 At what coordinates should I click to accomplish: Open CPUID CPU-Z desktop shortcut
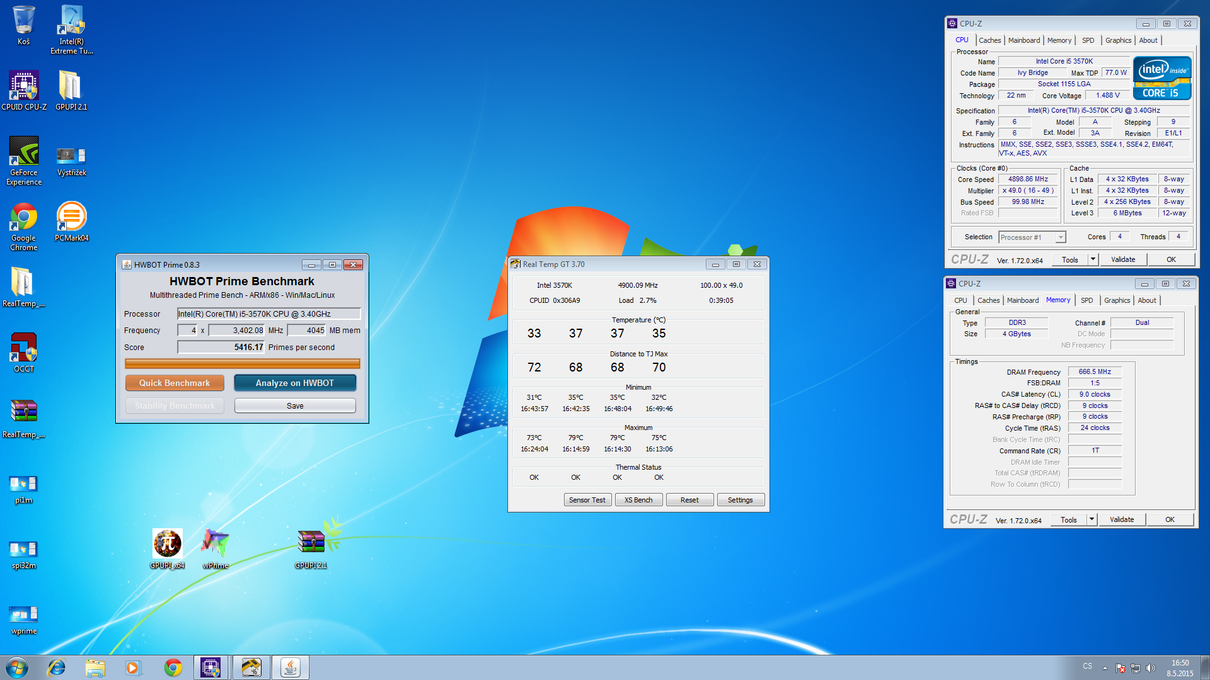(24, 90)
